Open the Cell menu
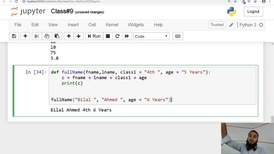Image resolution: width=274 pixels, height=154 pixels. pos(92,25)
